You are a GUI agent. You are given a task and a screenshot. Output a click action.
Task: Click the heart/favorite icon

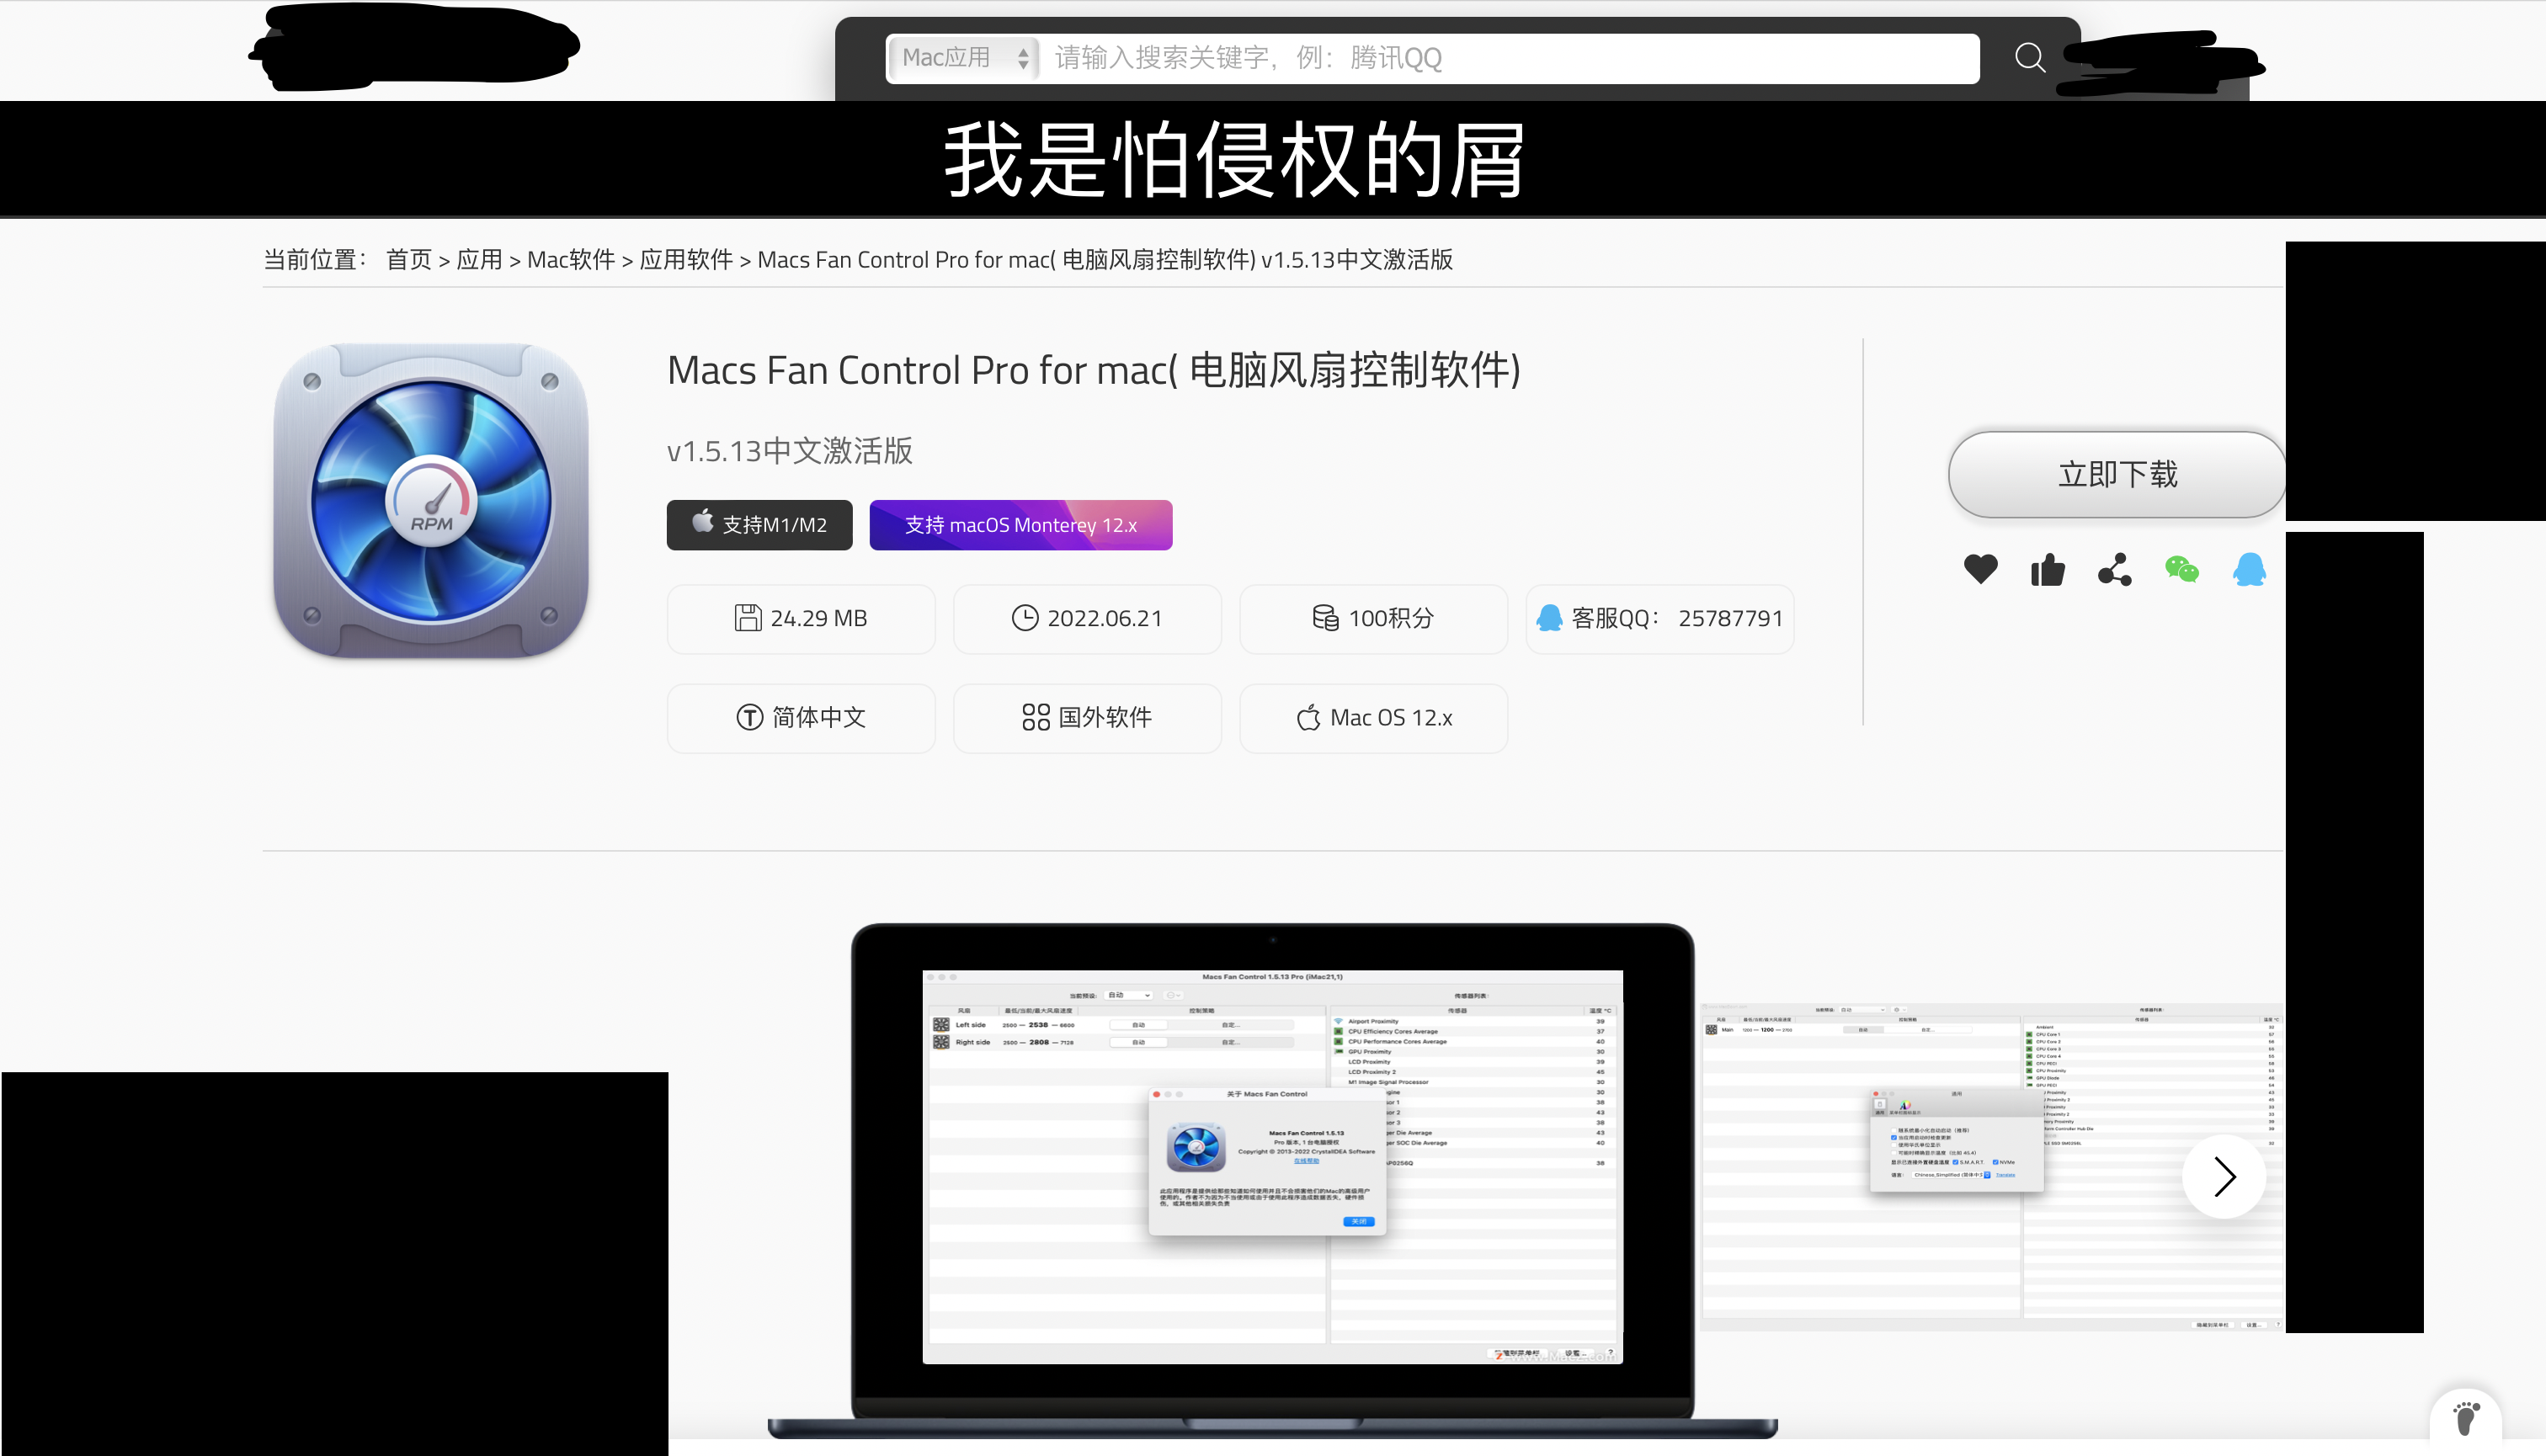(x=1979, y=570)
